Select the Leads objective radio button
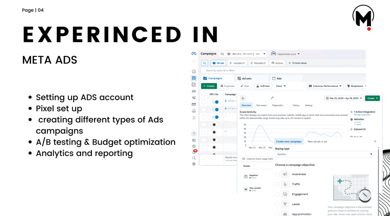The width and height of the screenshot is (390, 216). (277, 204)
